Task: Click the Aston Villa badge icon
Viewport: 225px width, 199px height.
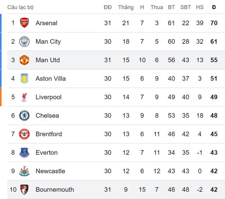Action: (x=24, y=79)
